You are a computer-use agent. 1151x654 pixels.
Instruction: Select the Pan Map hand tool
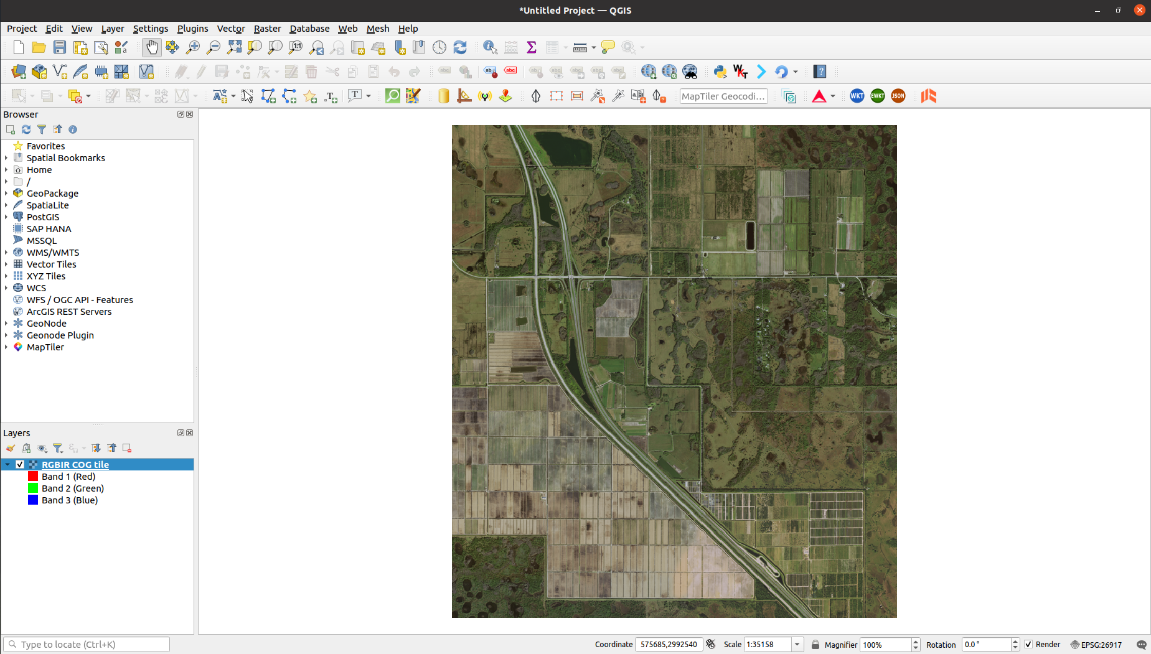pyautogui.click(x=151, y=47)
